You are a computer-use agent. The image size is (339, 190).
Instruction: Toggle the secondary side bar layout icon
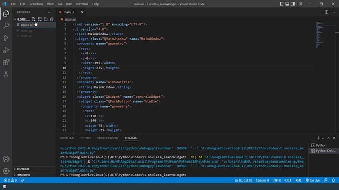click(292, 4)
